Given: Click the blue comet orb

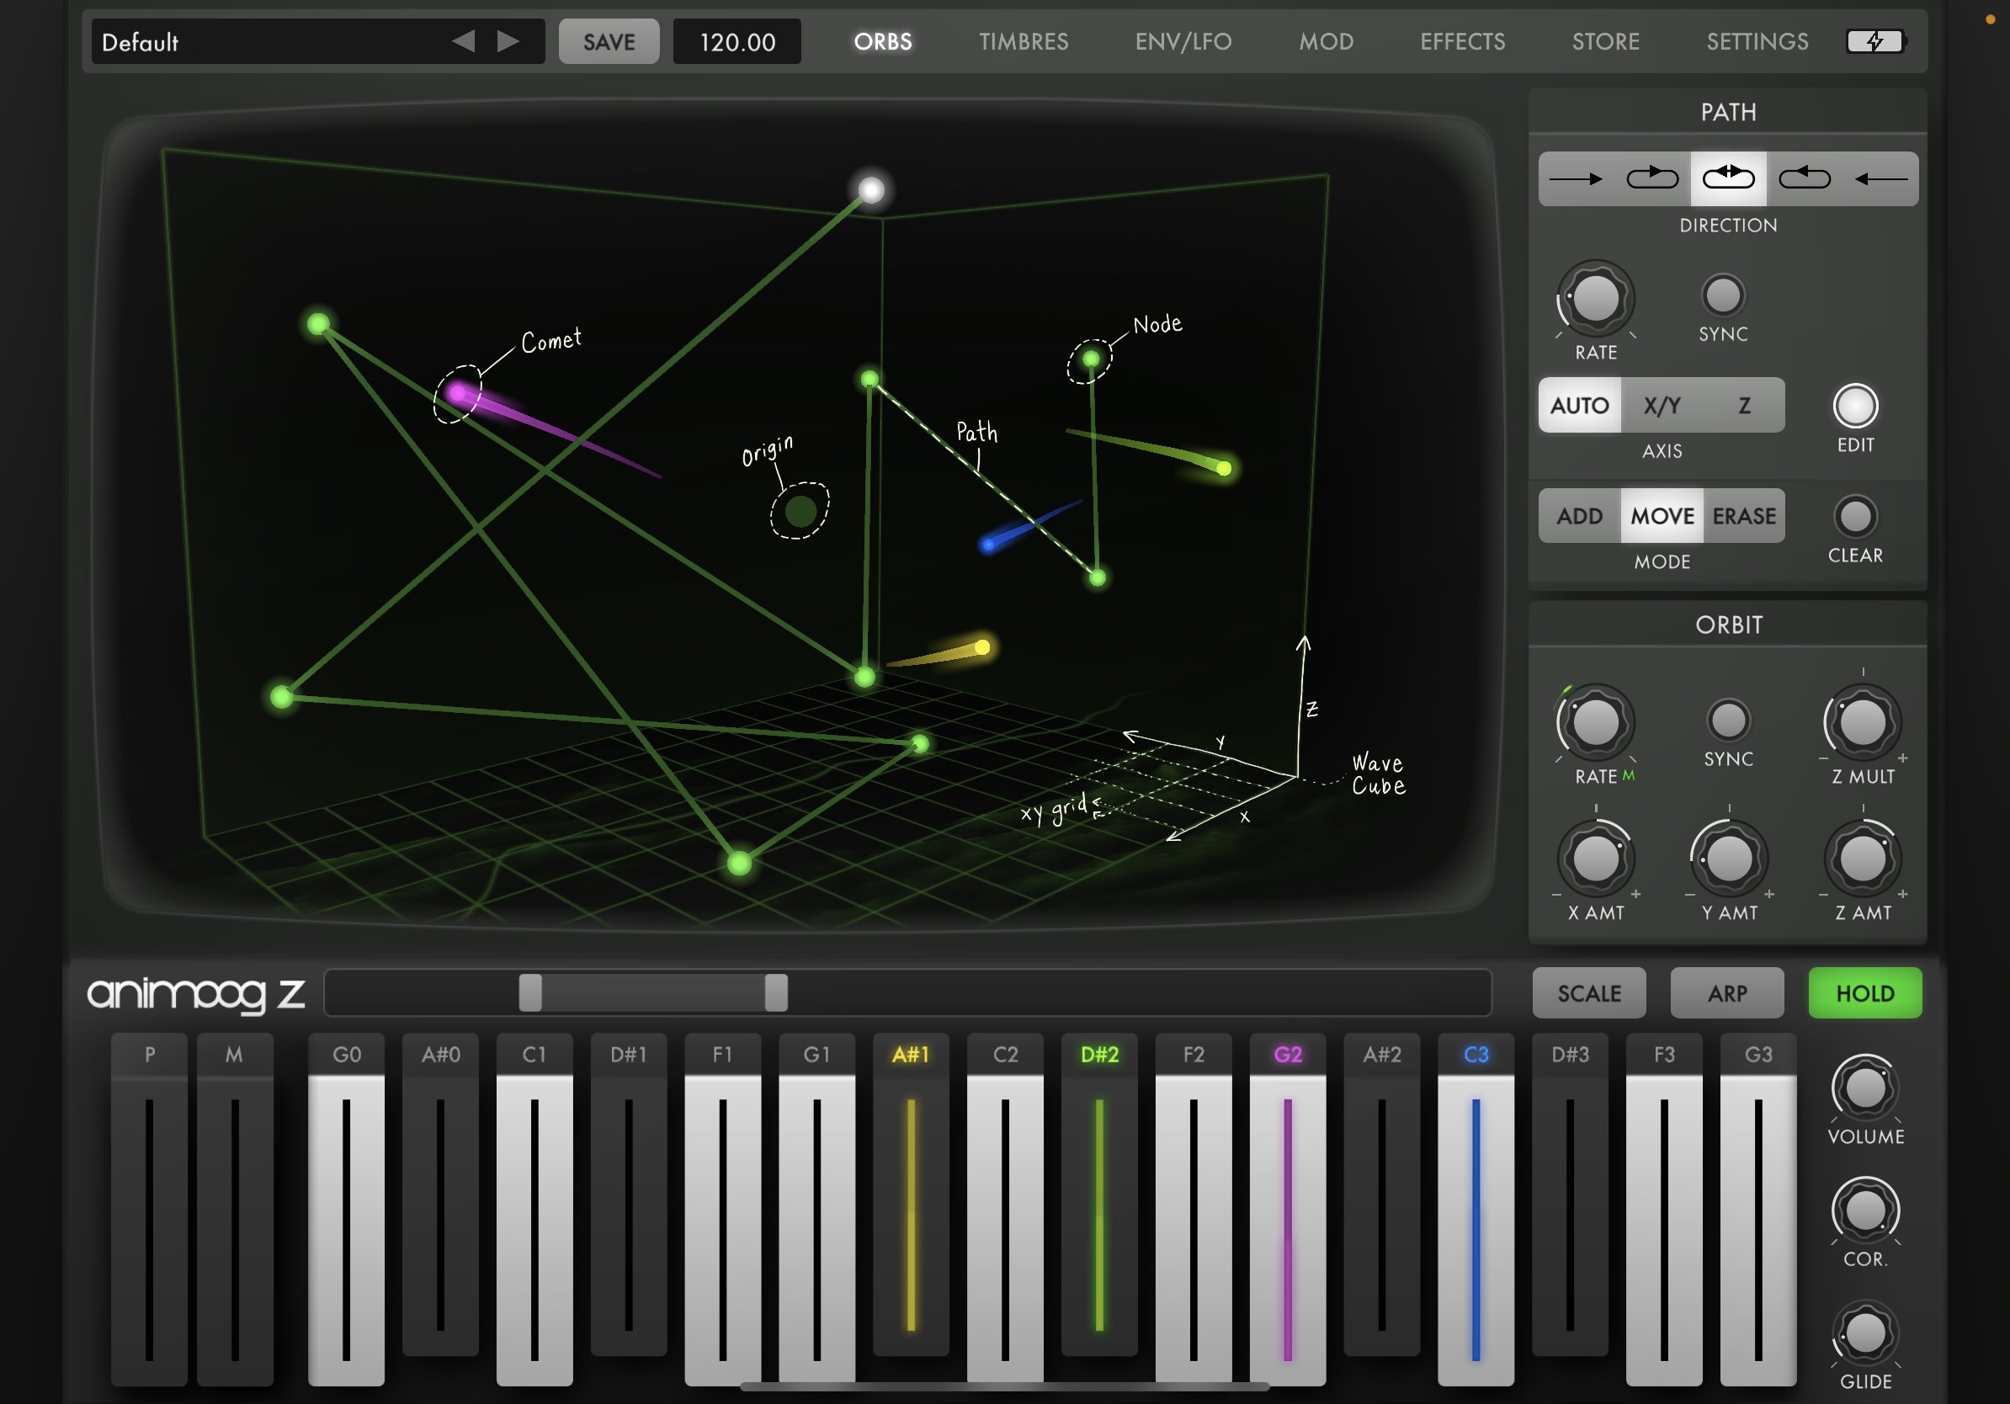Looking at the screenshot, I should coord(988,545).
